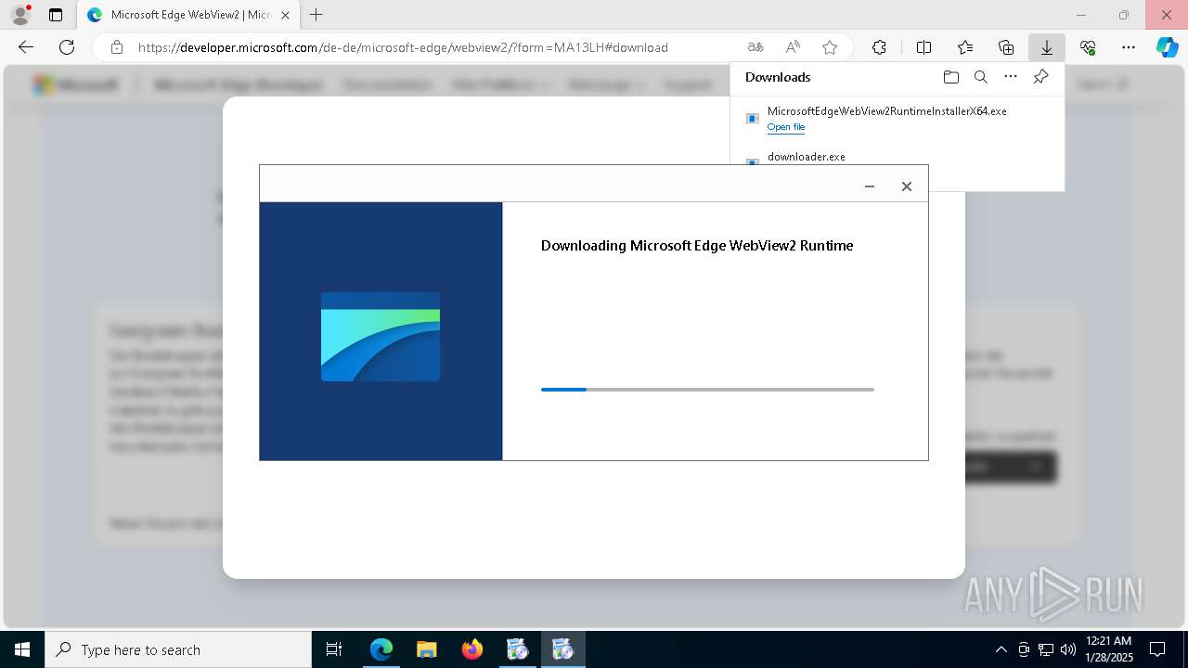Screen dimensions: 1188x668
Task: Open the Windows Start menu
Action: coord(22,649)
